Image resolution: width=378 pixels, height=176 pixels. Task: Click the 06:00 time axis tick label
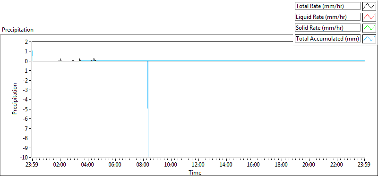pos(115,165)
